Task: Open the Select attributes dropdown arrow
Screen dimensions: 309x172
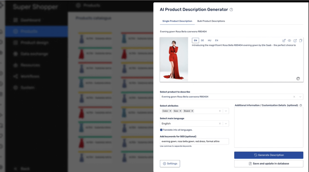Action: 226,111
